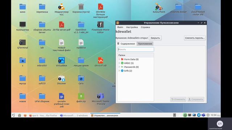Screen dimensions: 232x130
Task: Expand the Passwords (0) folder
Action: point(119,67)
